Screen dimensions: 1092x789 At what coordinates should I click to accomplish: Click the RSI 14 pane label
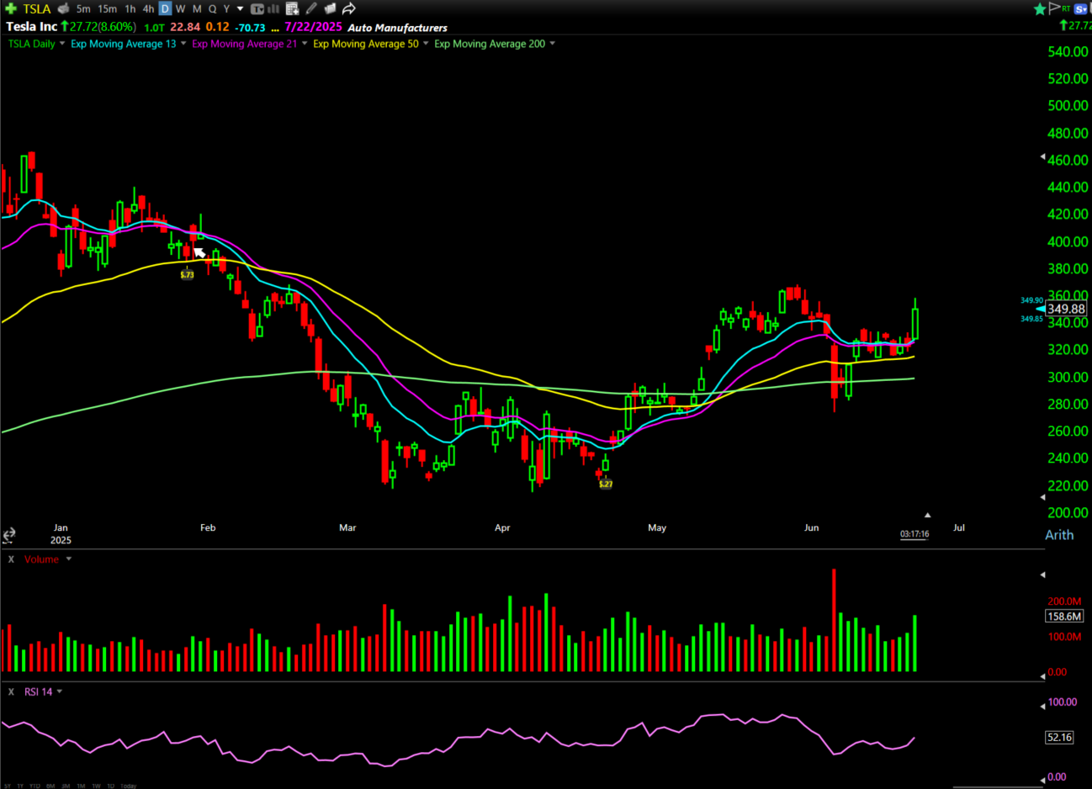tap(39, 691)
